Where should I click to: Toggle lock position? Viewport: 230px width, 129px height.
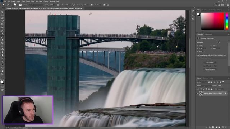(206, 89)
